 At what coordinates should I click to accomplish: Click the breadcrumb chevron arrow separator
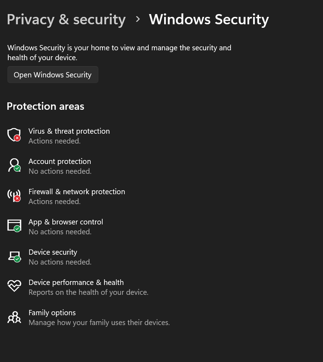click(138, 19)
